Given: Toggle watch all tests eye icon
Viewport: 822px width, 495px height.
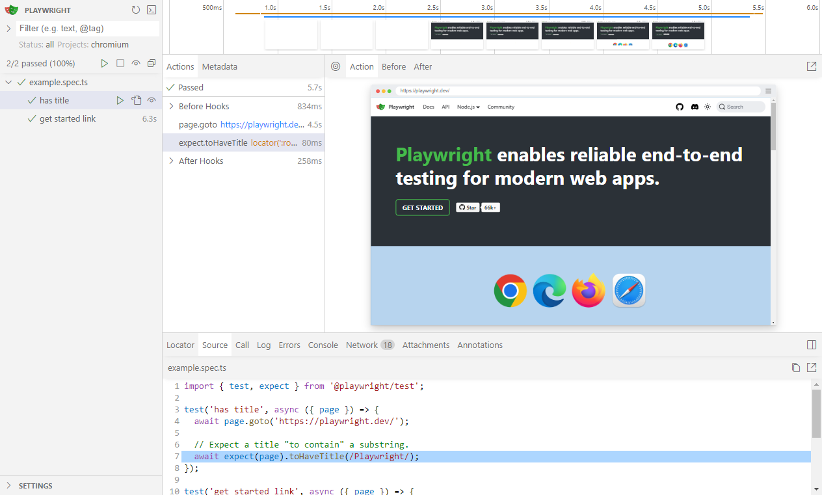Looking at the screenshot, I should (136, 63).
